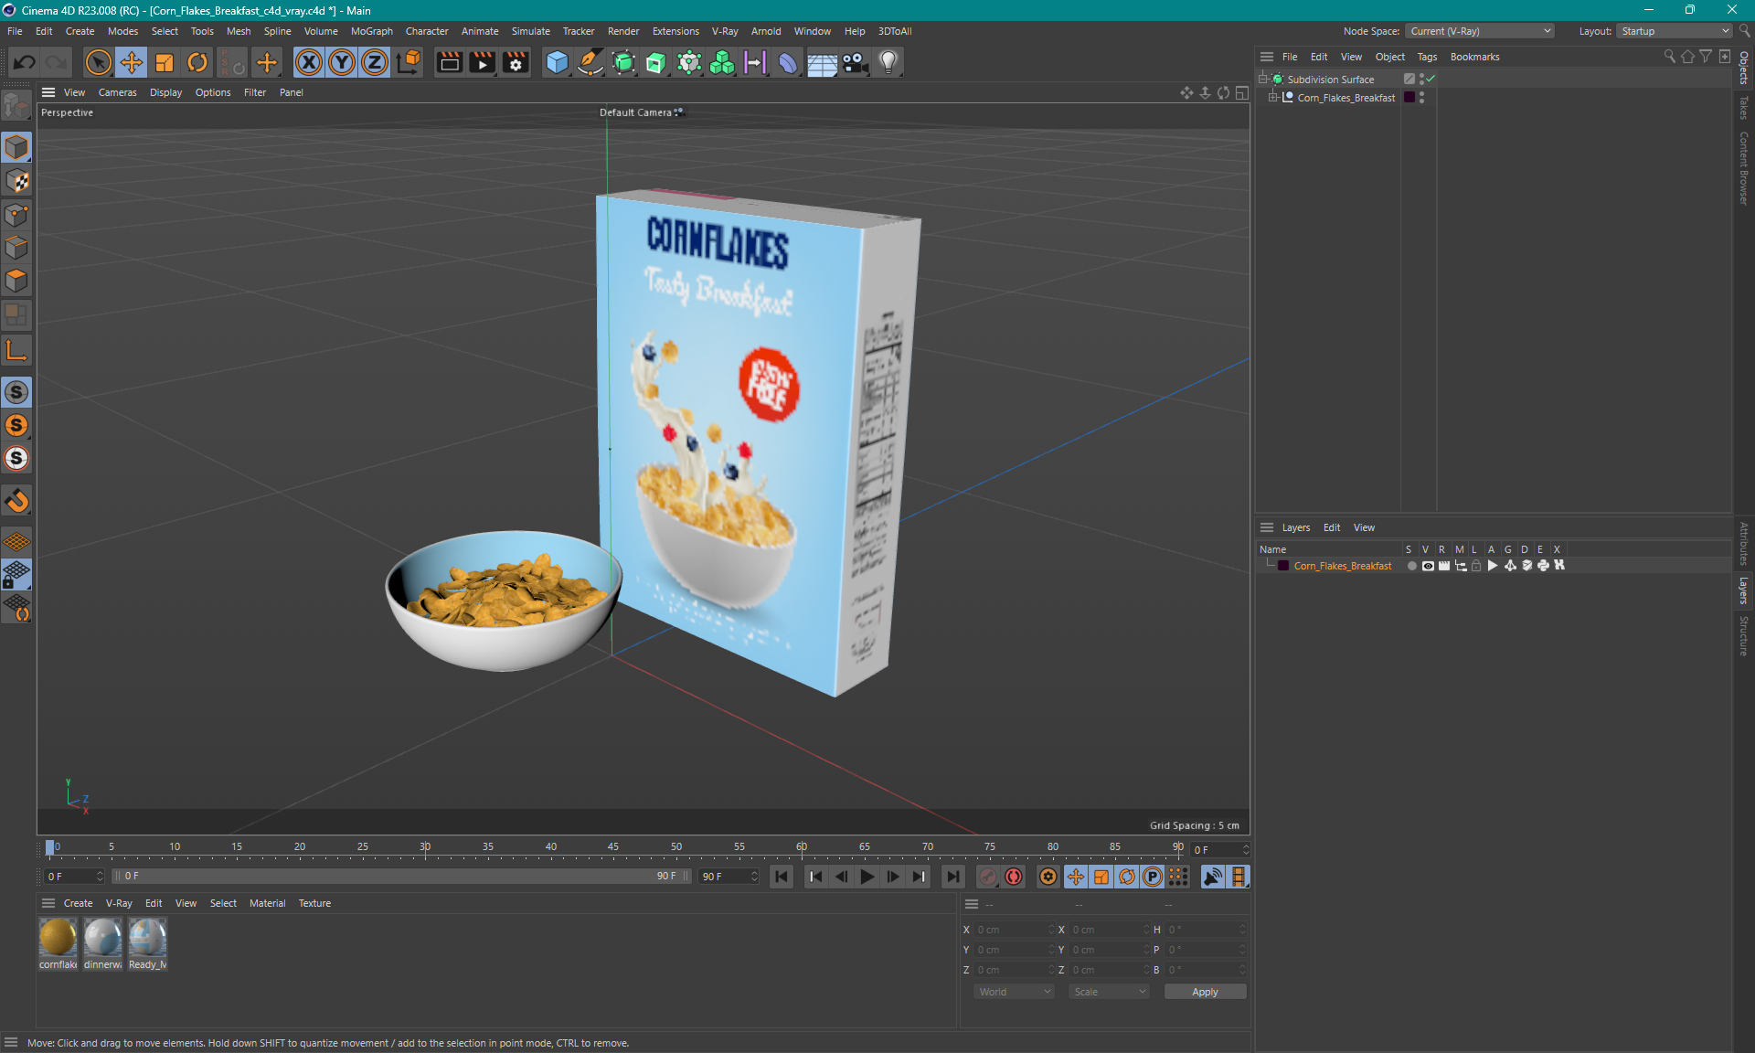Click the frame range slider bar
Viewport: 1755px width, 1053px height.
click(401, 876)
